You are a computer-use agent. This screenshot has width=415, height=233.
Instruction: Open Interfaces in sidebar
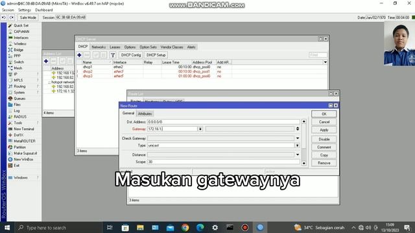[x=21, y=38]
